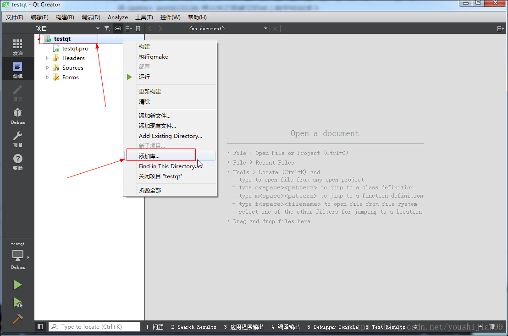Open the Build menu
Screen dimensions: 508x336
tap(65, 17)
